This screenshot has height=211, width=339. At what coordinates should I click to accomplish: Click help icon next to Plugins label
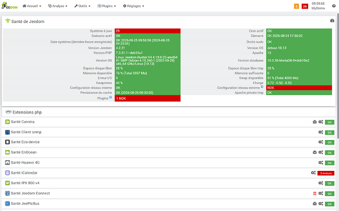click(x=111, y=97)
